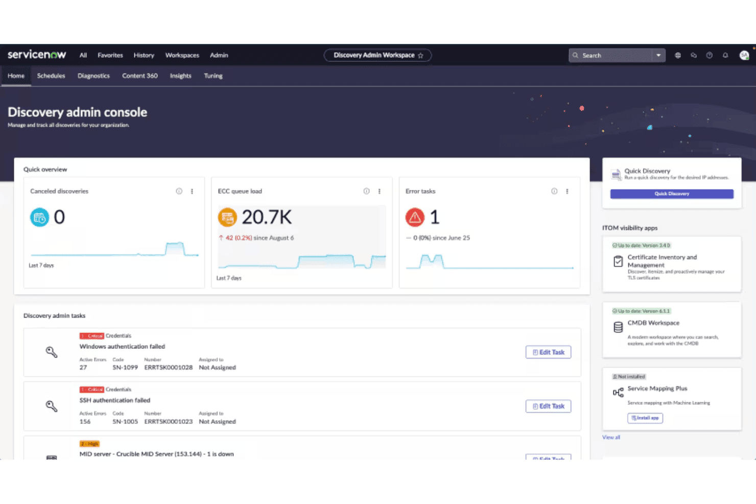
Task: Open the Admin menu
Action: pyautogui.click(x=219, y=55)
